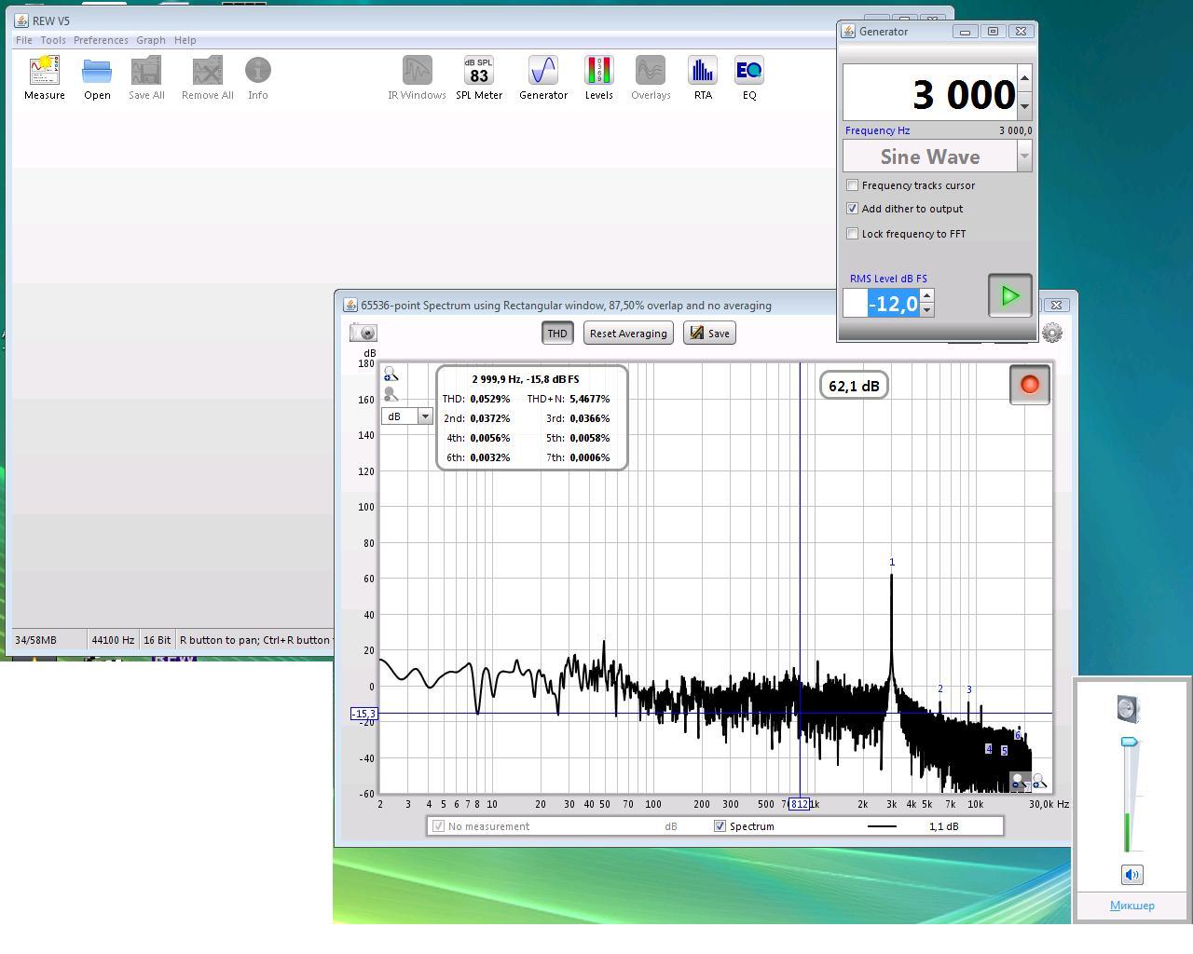Screen dimensions: 1193x954
Task: Open the Graph menu
Action: click(x=151, y=40)
